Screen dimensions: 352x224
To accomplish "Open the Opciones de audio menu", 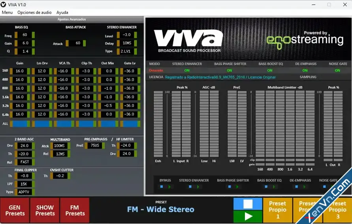I will (x=35, y=12).
